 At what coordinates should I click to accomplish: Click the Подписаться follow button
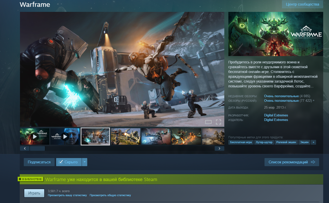coord(39,162)
